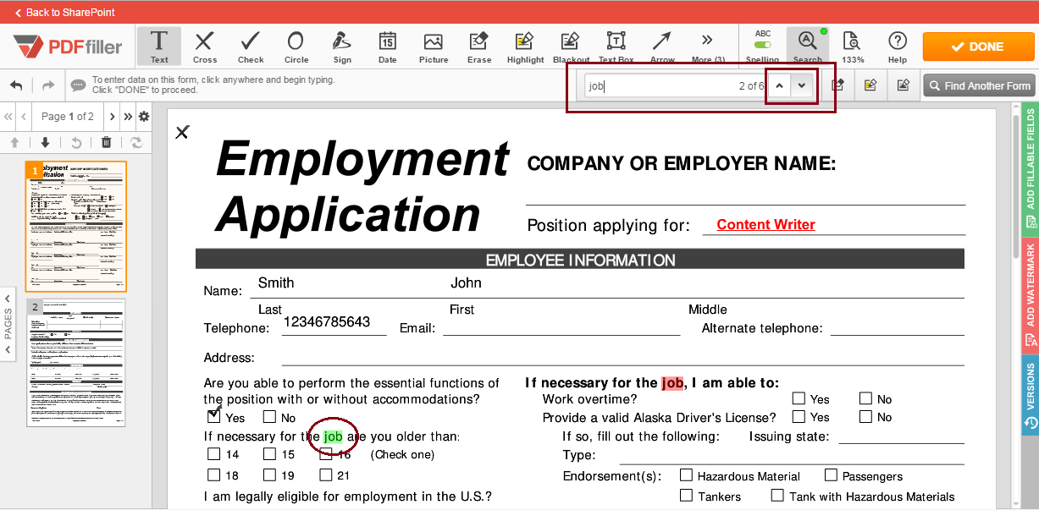Open the Sign tool
1039x510 pixels.
coord(342,47)
